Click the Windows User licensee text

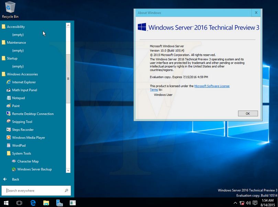coord(163,95)
